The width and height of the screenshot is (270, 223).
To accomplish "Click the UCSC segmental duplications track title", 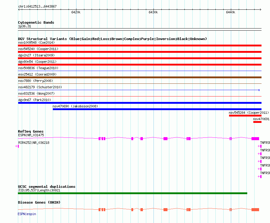I will click(x=47, y=187).
